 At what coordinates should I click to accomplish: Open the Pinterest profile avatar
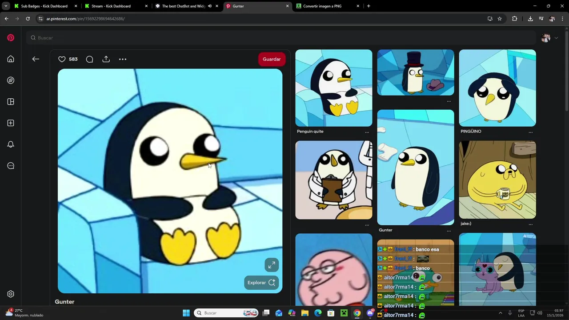546,38
